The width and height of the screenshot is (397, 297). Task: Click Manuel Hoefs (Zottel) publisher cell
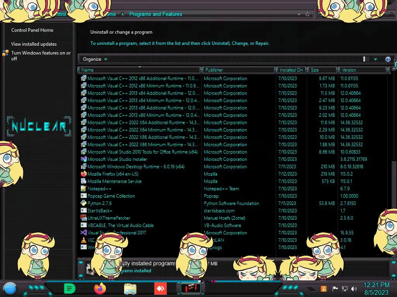tap(224, 218)
